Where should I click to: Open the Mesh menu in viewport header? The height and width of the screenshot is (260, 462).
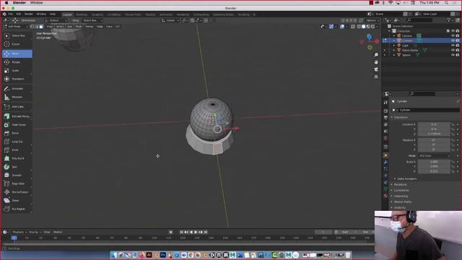tap(79, 27)
